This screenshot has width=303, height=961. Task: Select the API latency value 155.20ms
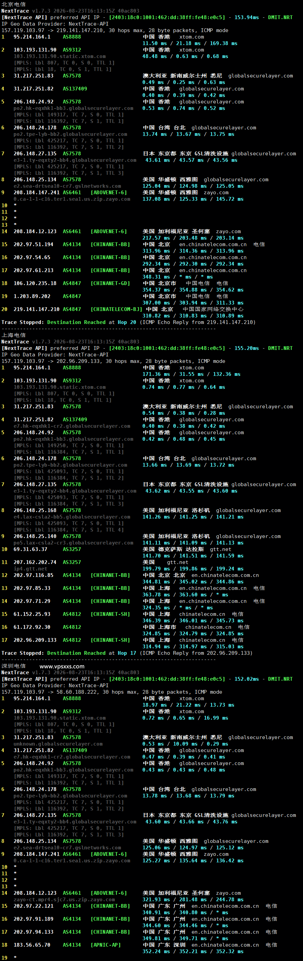click(x=246, y=348)
